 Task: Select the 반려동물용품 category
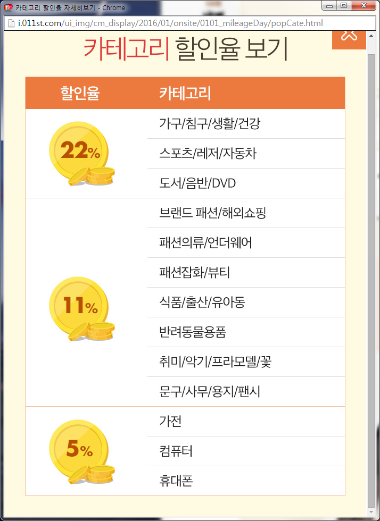193,332
